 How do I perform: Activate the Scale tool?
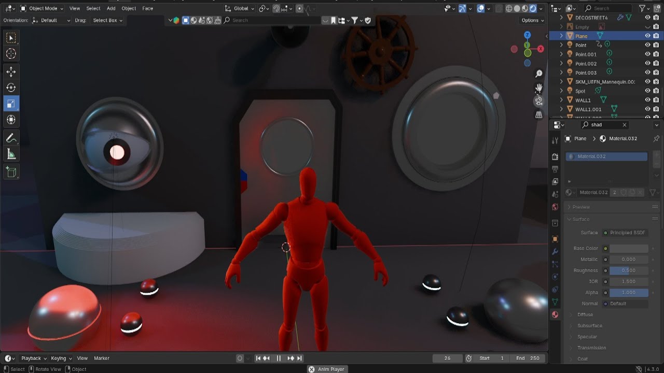[x=11, y=104]
